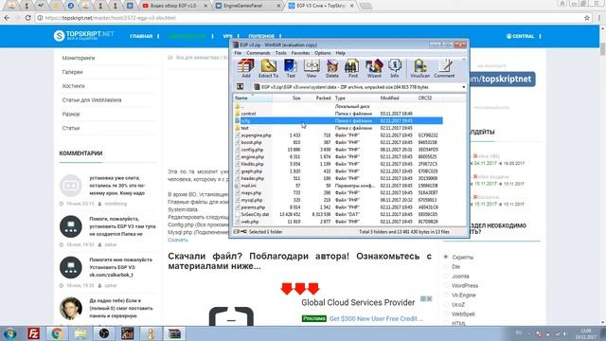This screenshot has width=606, height=341.
Task: Open the Options menu in WinRAR
Action: pyautogui.click(x=322, y=53)
